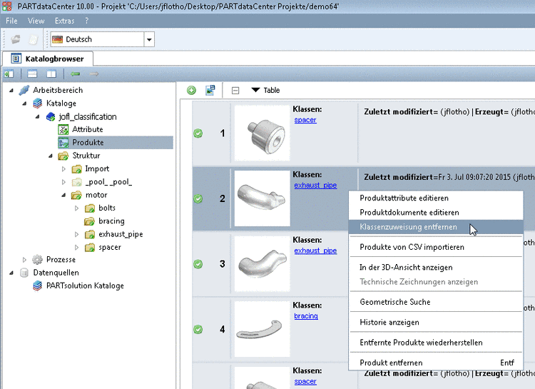This screenshot has width=535, height=389.
Task: Choose Produkt entfernen from context menu
Action: point(436,363)
